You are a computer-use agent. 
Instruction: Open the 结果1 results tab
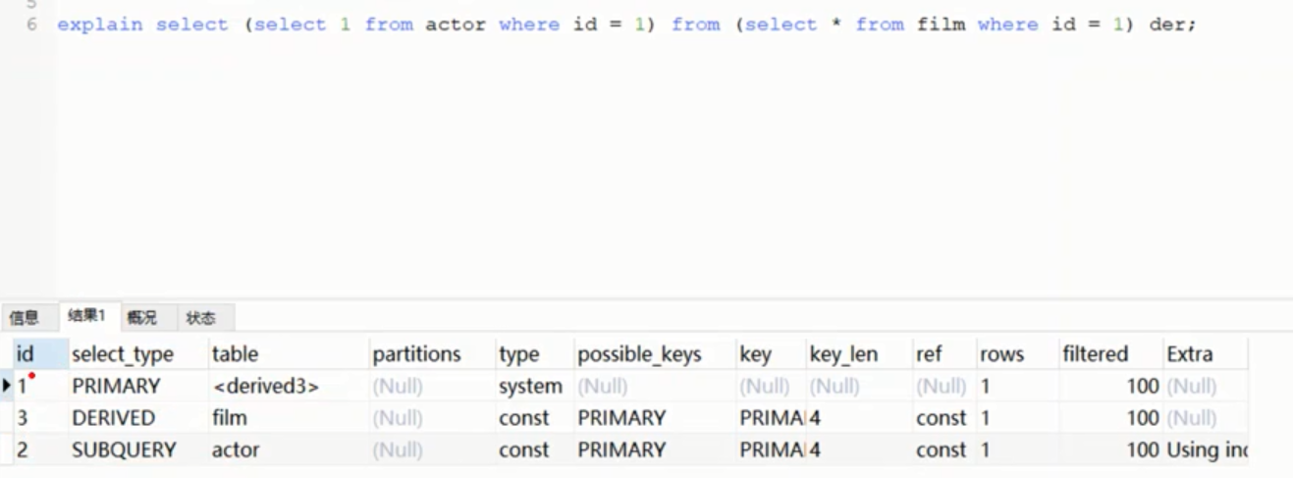pyautogui.click(x=86, y=316)
